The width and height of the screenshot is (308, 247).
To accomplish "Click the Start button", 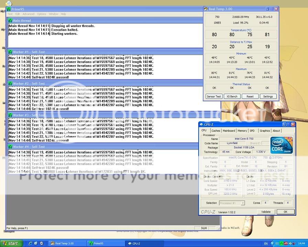I will tap(11, 243).
